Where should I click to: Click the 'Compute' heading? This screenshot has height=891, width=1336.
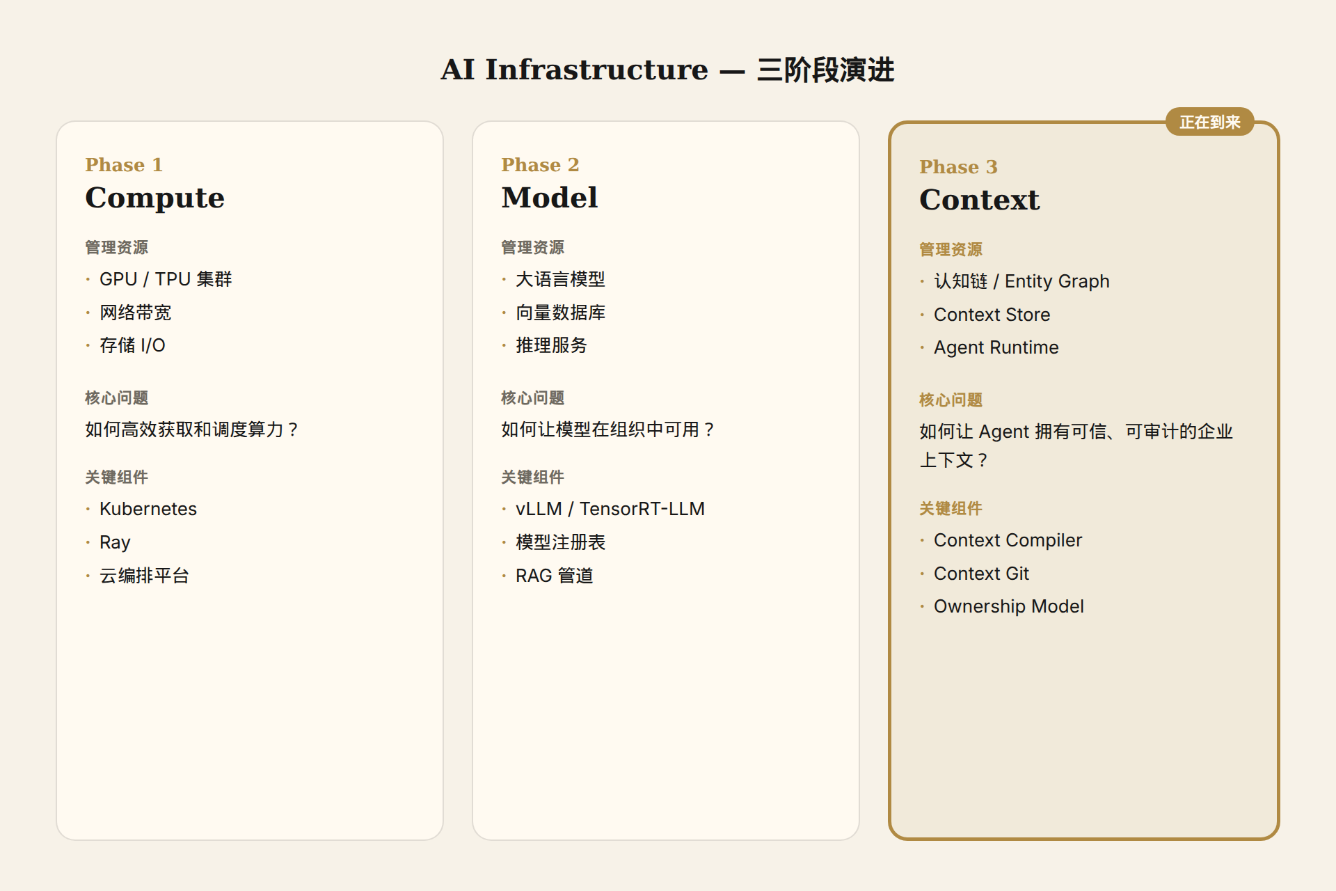[154, 198]
